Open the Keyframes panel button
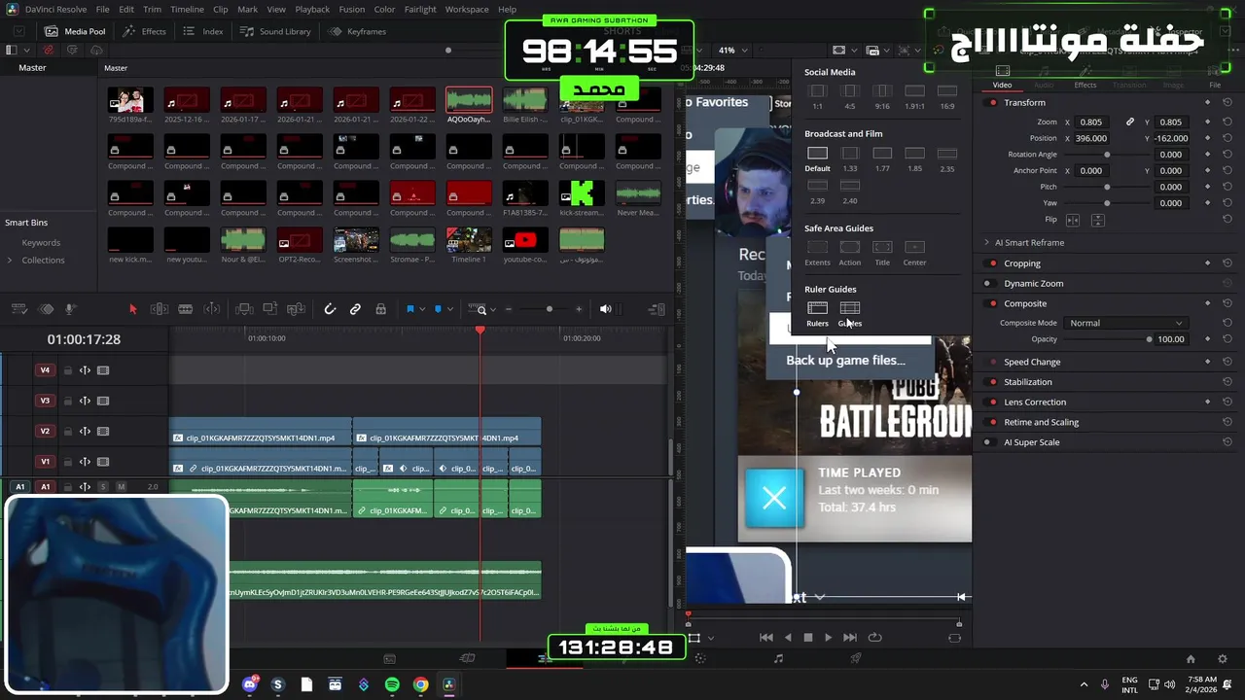Screen dimensions: 1245x700 pyautogui.click(x=357, y=31)
